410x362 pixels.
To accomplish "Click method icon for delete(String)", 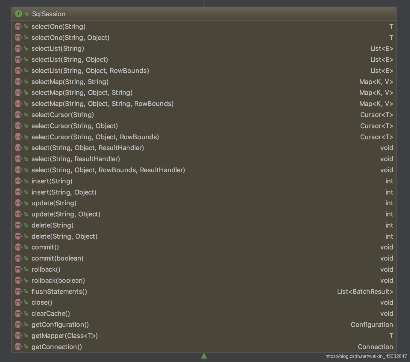I will point(18,225).
